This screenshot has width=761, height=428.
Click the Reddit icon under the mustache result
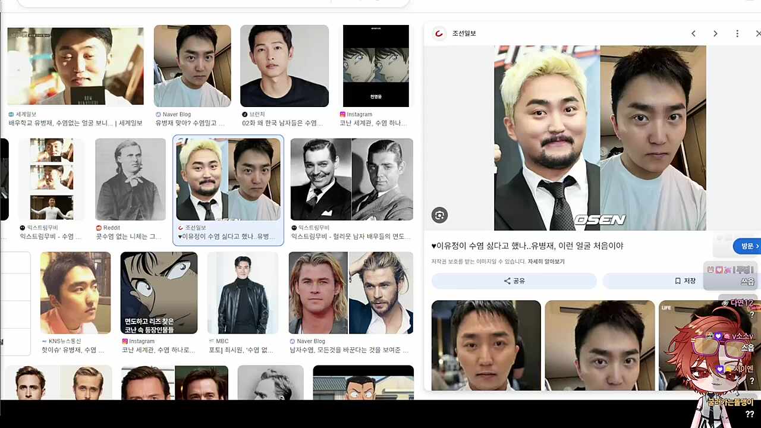coord(99,228)
